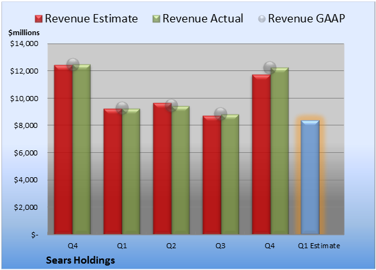Viewport: 376px width, 270px height.
Task: Click the 'Q3' x-axis label
Action: click(x=221, y=246)
